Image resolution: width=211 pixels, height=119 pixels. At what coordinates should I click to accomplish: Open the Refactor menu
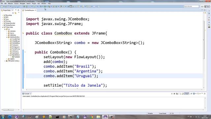point(10,4)
